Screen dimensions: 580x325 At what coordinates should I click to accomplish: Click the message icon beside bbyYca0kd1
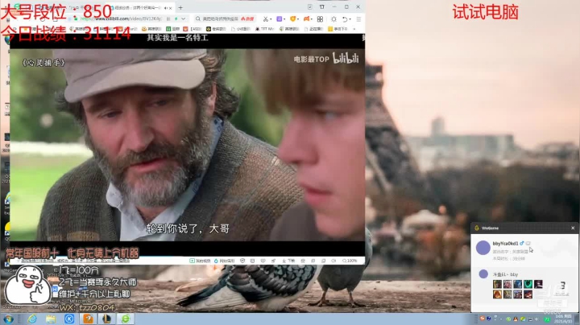(x=528, y=244)
